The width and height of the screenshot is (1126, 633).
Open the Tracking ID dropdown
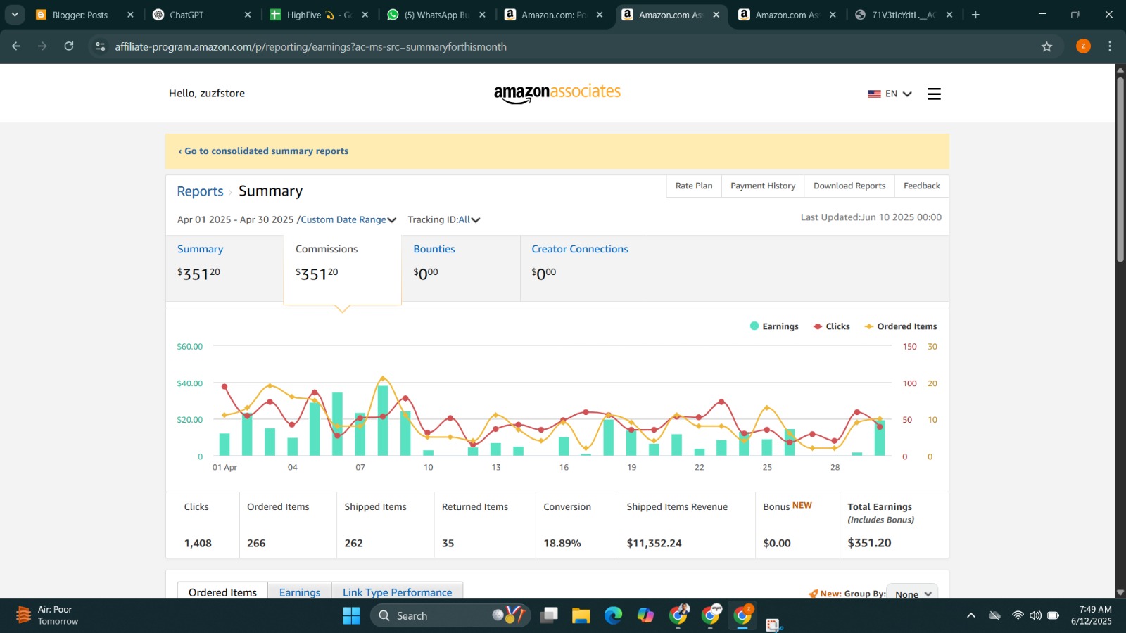pos(444,219)
